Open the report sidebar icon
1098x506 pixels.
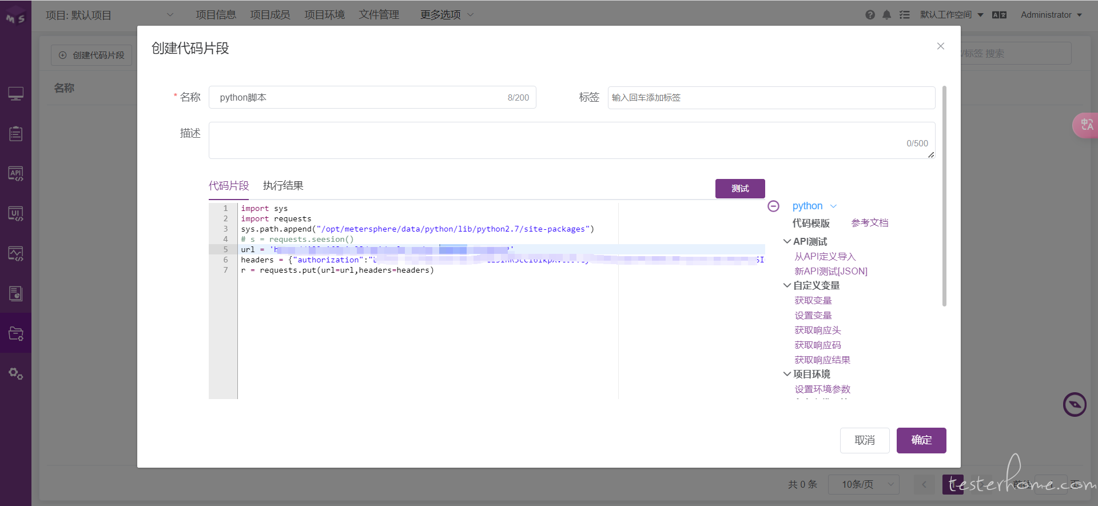coord(15,294)
